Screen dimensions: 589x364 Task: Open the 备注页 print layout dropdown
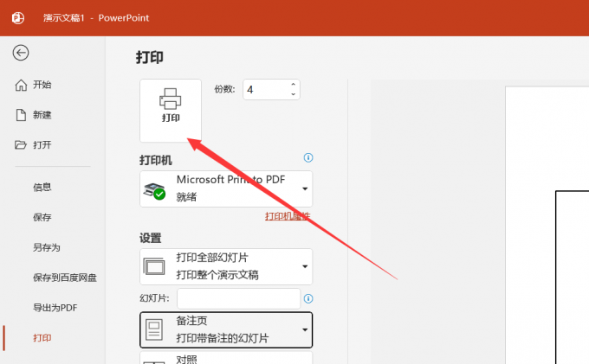click(226, 330)
